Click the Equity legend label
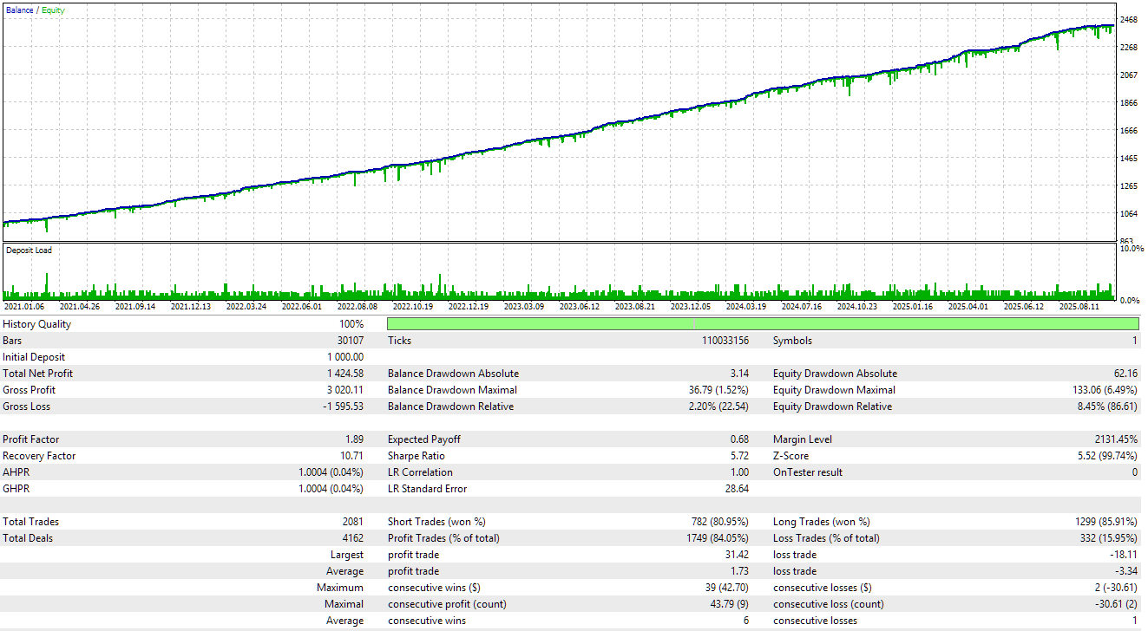Image resolution: width=1148 pixels, height=631 pixels. [x=53, y=10]
